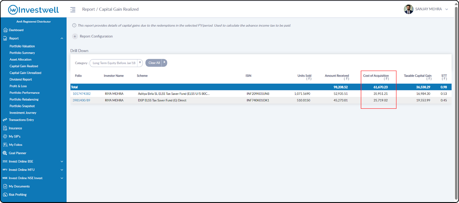The height and width of the screenshot is (203, 459).
Task: Open folio link 1017474382
Action: click(81, 94)
